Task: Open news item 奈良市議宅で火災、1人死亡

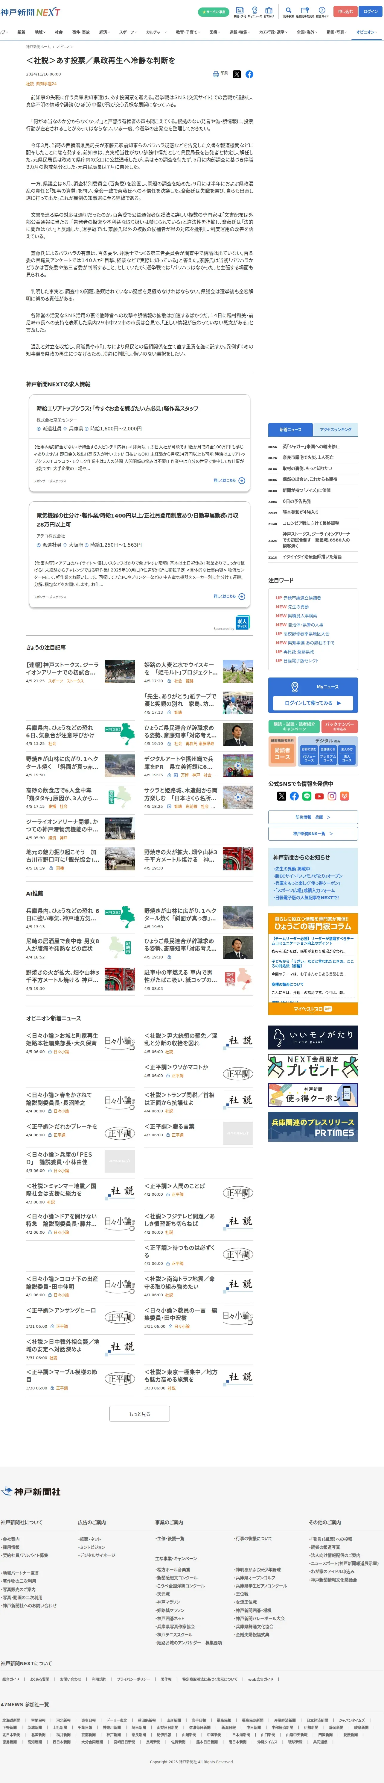Action: click(308, 458)
